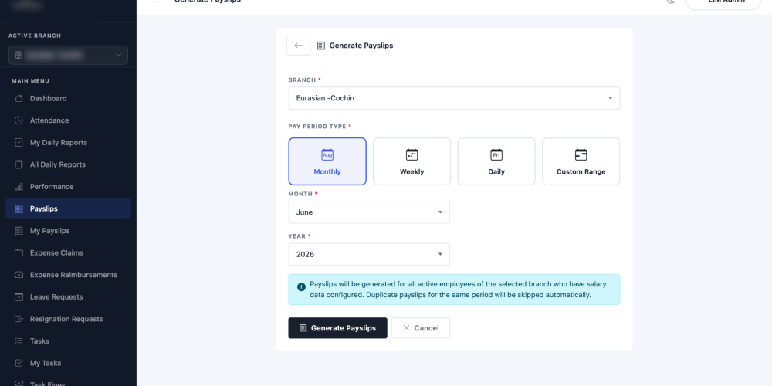Toggle dark mode moon icon
The height and width of the screenshot is (386, 772).
(671, 1)
